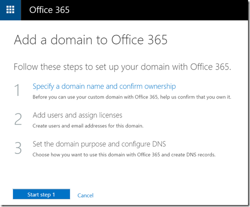Click 'Choose how you want to use this domain' description

(124, 154)
